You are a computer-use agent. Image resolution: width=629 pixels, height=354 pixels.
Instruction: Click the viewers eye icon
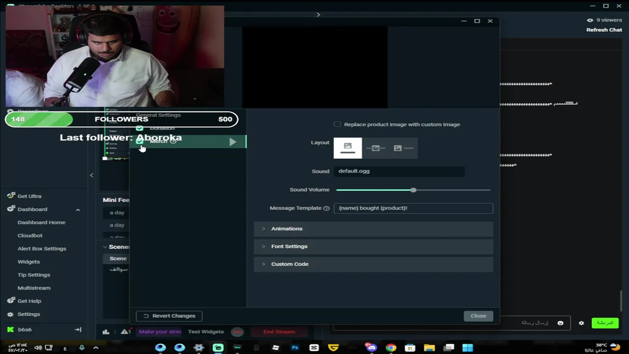[x=590, y=20]
